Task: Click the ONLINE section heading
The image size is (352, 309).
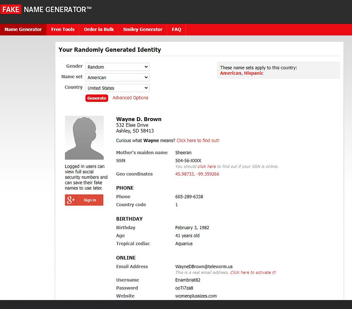Action: (126, 258)
